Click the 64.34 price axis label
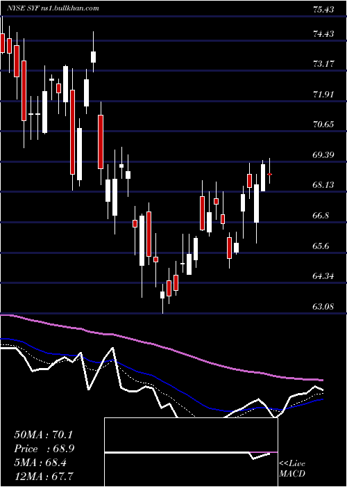This screenshot has width=347, height=487. (x=323, y=276)
